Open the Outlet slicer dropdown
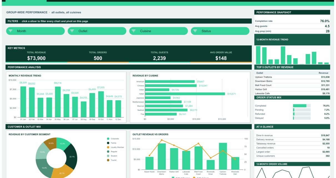Screen dimensions: 336x178 pos(97,31)
